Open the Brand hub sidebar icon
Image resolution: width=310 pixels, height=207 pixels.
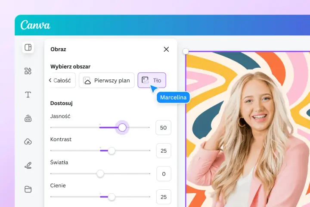[x=28, y=118]
